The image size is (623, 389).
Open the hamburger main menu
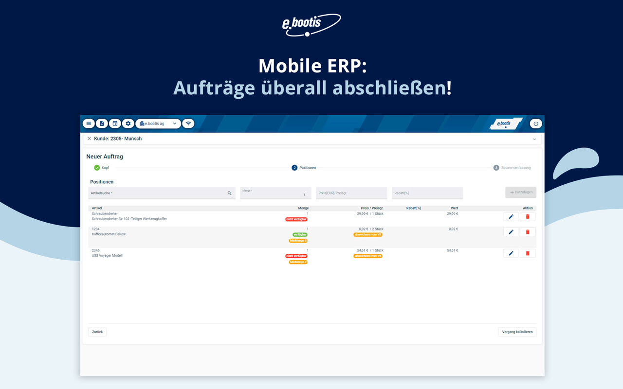pyautogui.click(x=89, y=124)
